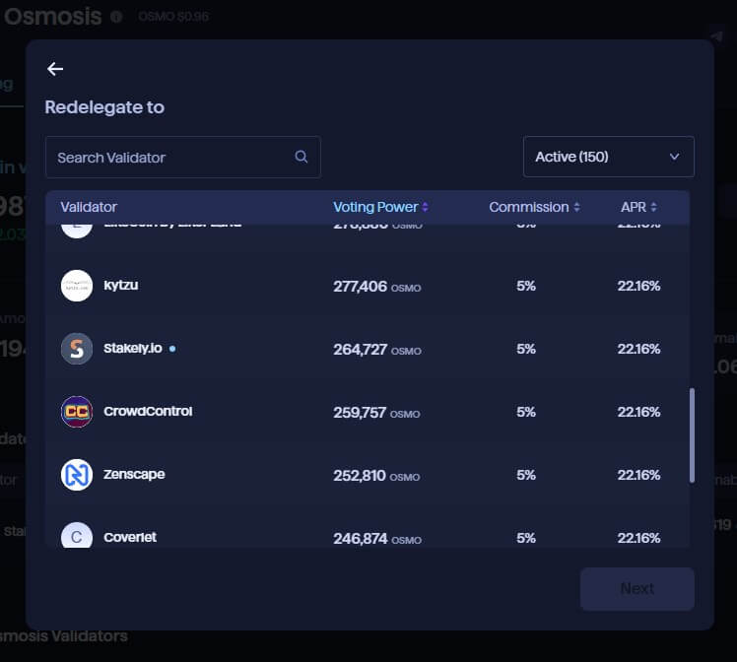Viewport: 737px width, 662px height.
Task: Choose kytzu validator name
Action: (x=121, y=285)
